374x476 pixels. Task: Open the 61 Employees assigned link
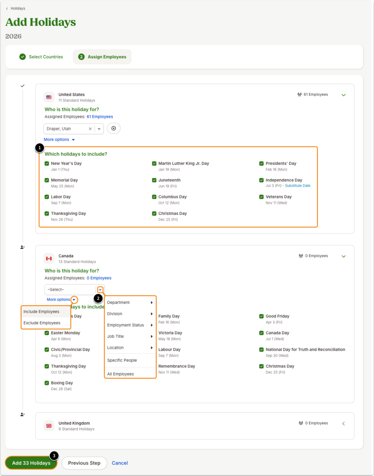tap(100, 116)
